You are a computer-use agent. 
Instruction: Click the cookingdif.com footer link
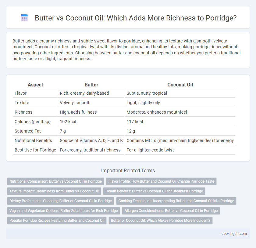click(x=234, y=234)
